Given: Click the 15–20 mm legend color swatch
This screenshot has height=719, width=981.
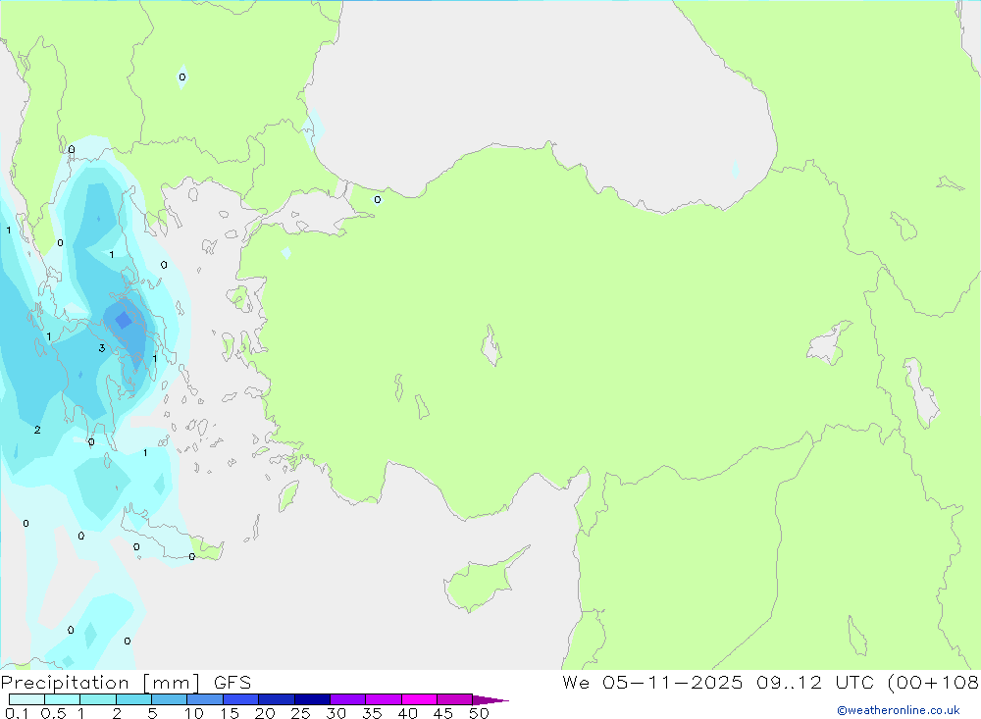Looking at the screenshot, I should (241, 699).
